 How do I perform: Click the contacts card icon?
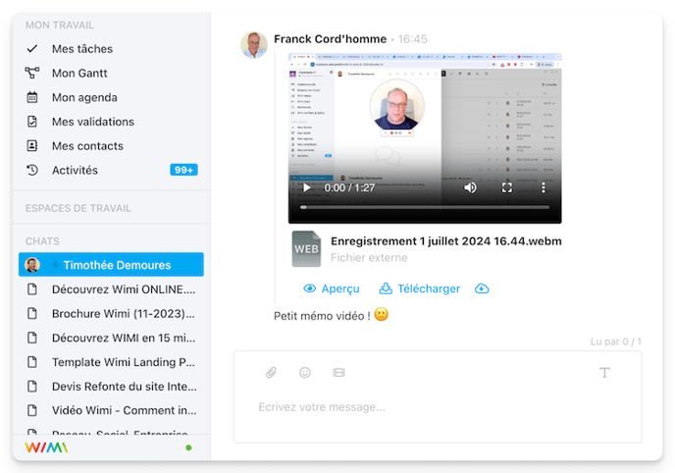pyautogui.click(x=32, y=146)
